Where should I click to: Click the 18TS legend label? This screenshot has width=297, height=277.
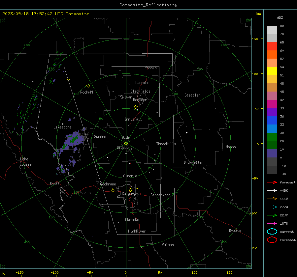(x=284, y=224)
